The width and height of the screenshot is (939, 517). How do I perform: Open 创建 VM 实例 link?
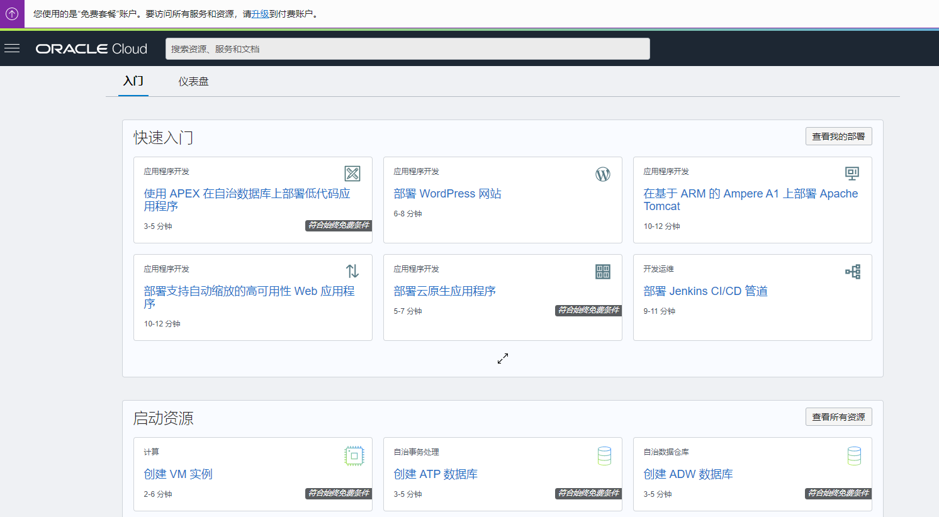(x=178, y=474)
